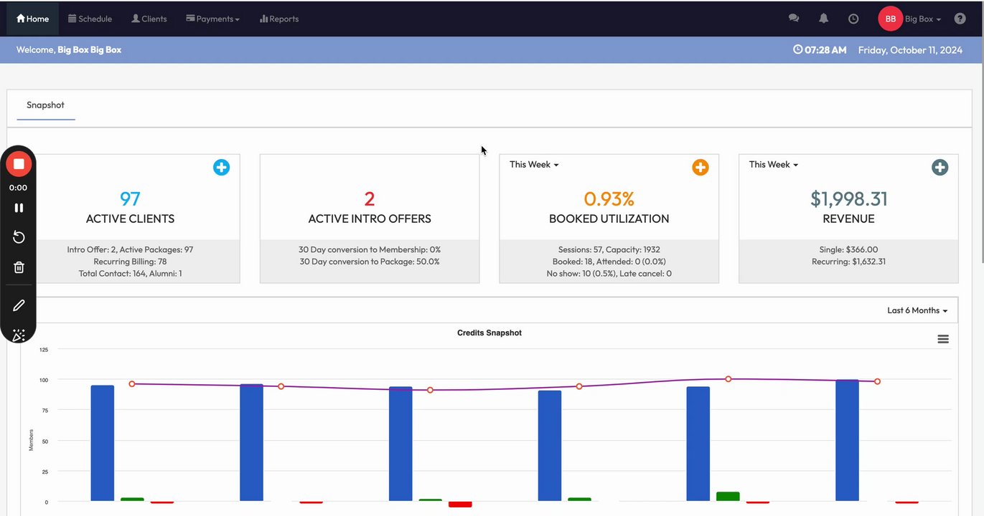This screenshot has width=984, height=516.
Task: Expand Active Clients with blue plus icon
Action: (221, 167)
